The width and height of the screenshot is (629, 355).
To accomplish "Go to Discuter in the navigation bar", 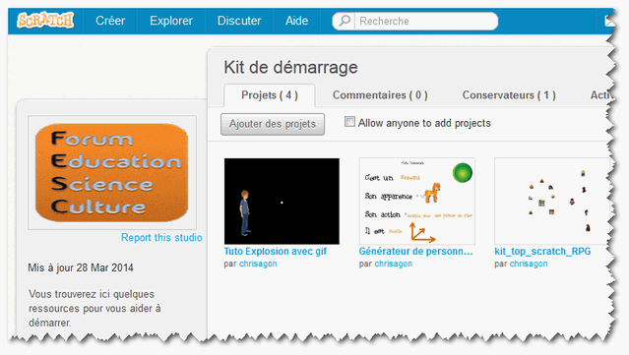I will coord(239,21).
